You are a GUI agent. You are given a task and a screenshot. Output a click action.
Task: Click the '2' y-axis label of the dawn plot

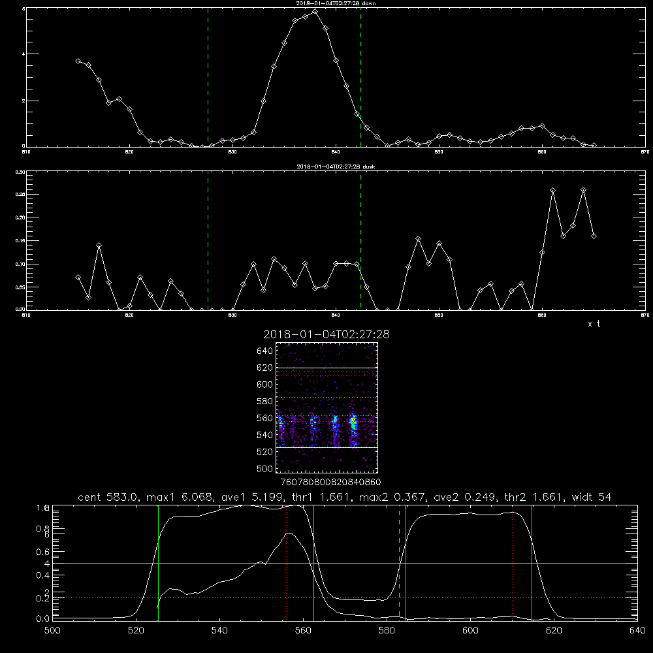(x=24, y=101)
